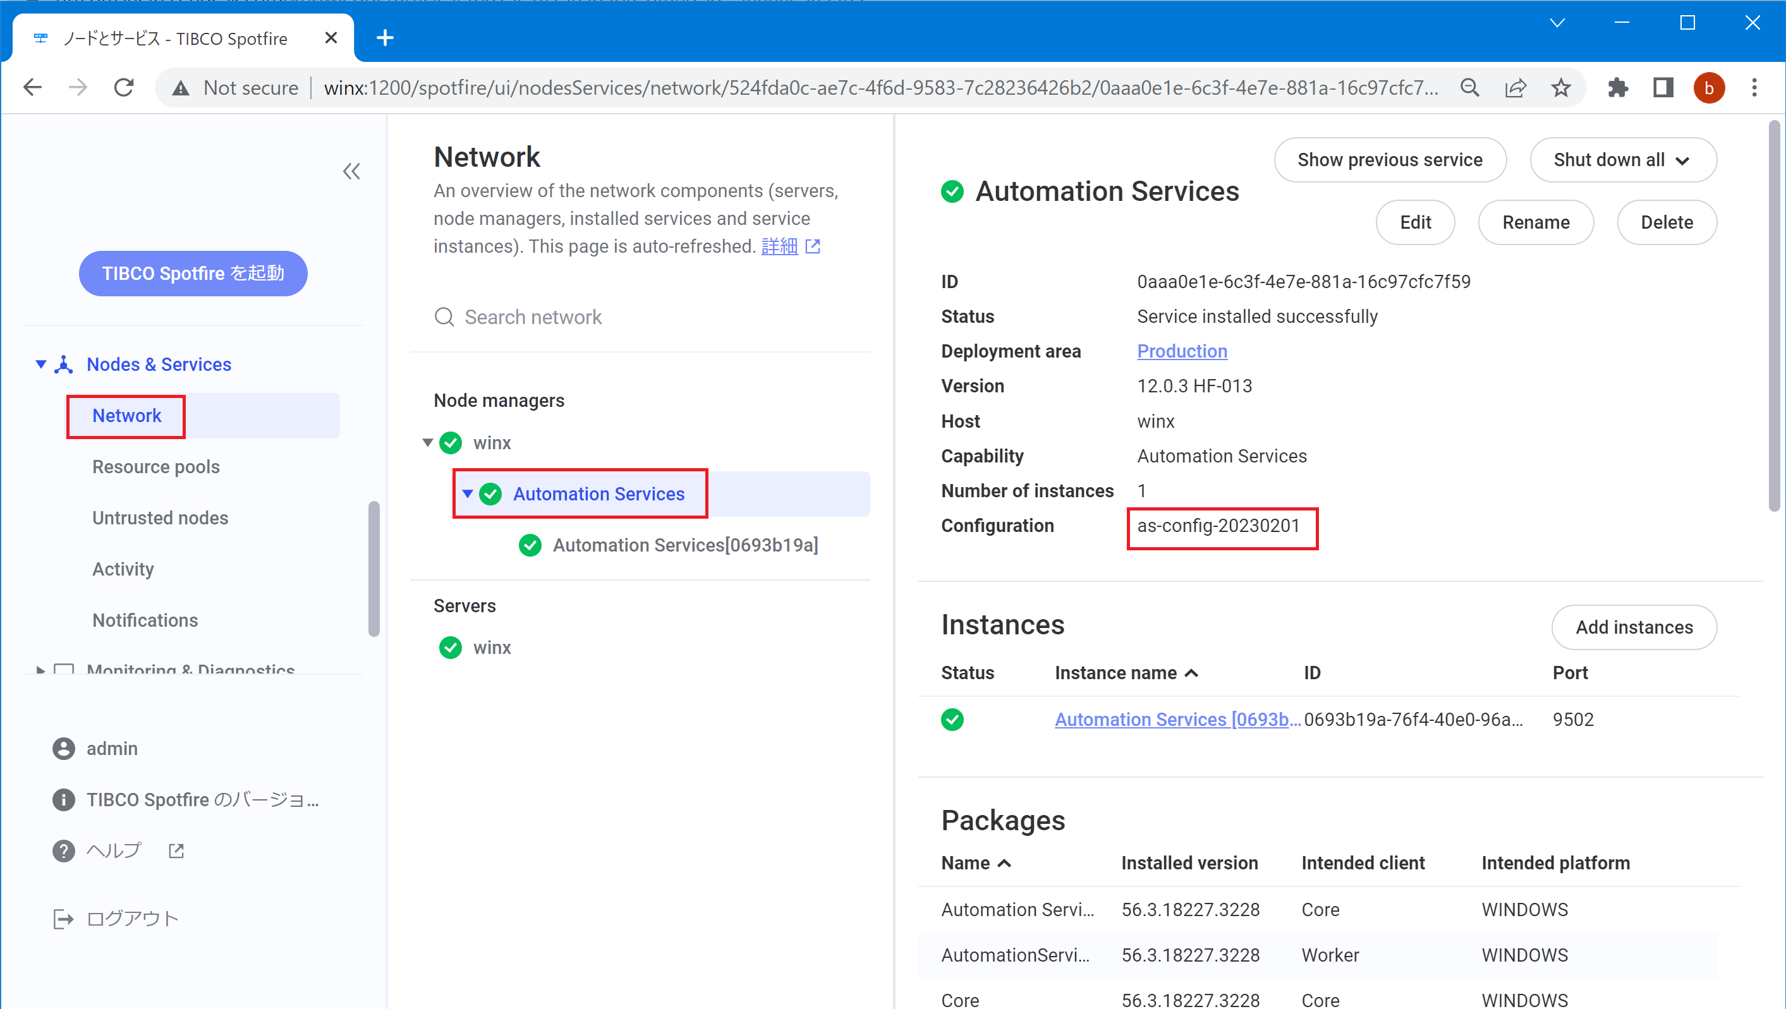This screenshot has width=1786, height=1009.
Task: Click the admin user account icon
Action: point(64,749)
